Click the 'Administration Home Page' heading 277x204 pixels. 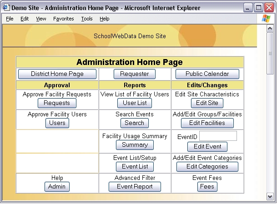(130, 62)
